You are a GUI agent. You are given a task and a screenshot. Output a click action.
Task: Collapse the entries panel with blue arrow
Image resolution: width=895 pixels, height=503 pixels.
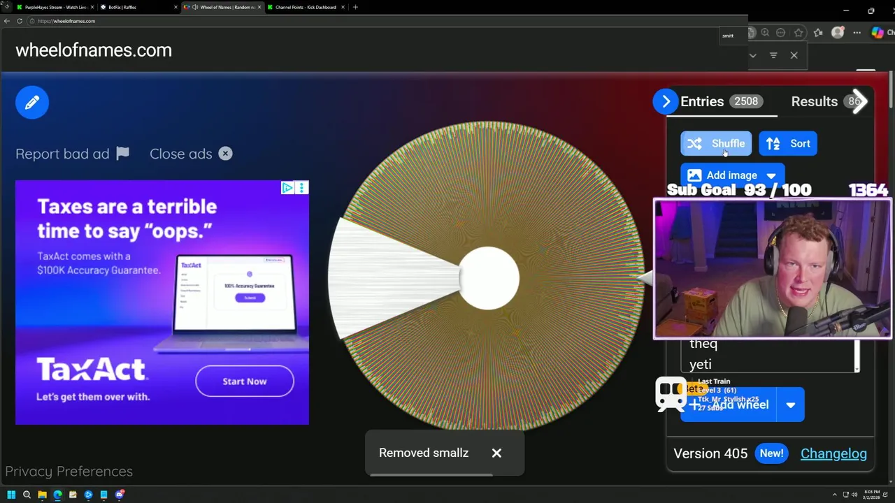point(666,102)
